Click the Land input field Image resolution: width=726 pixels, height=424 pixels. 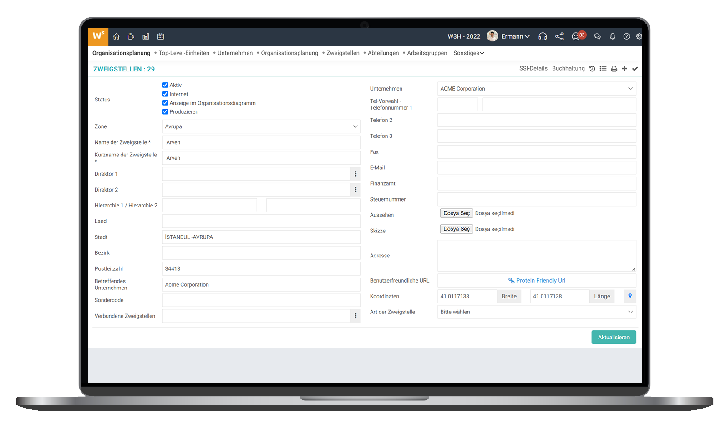(x=261, y=221)
